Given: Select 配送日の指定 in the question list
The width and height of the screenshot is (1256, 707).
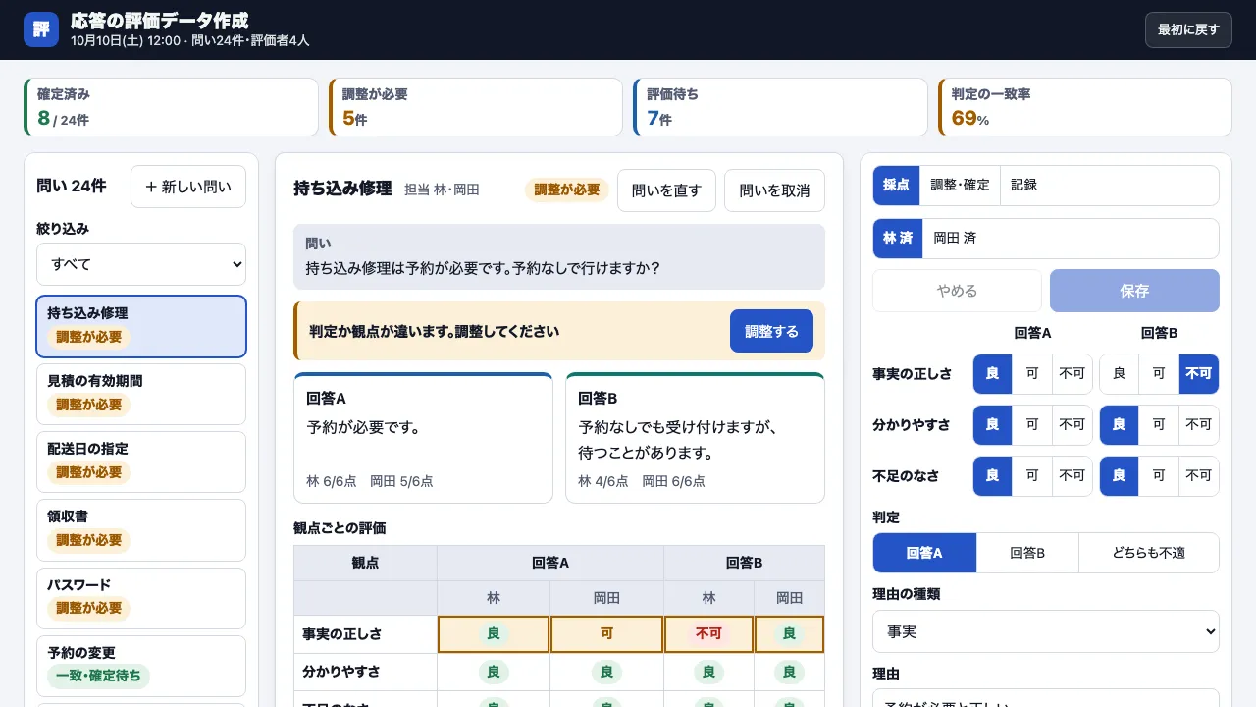Looking at the screenshot, I should pos(141,462).
